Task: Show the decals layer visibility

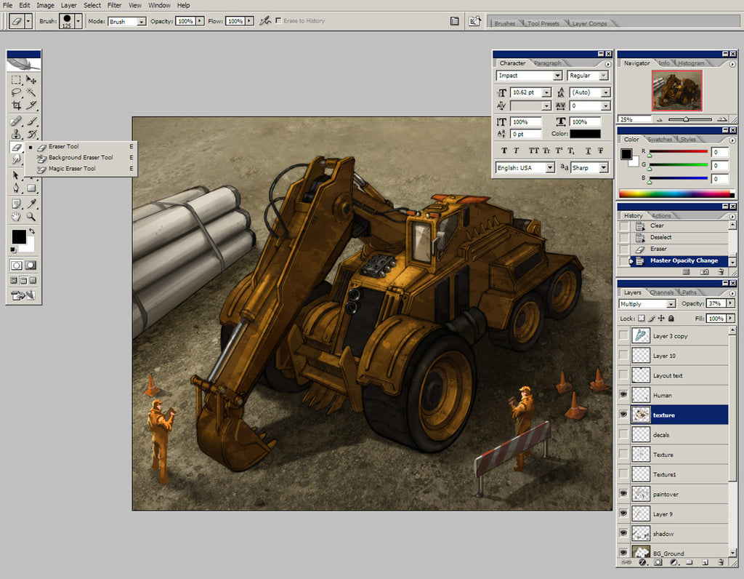Action: click(623, 434)
